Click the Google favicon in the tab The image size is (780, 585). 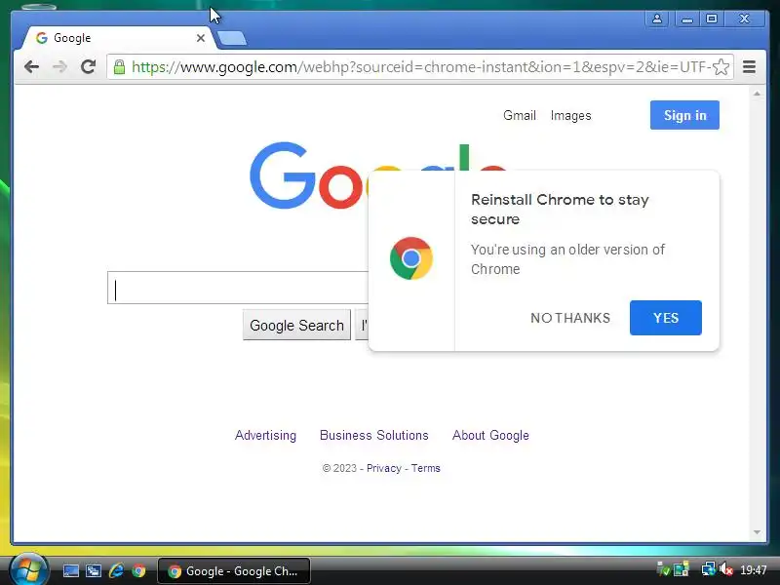(x=42, y=38)
